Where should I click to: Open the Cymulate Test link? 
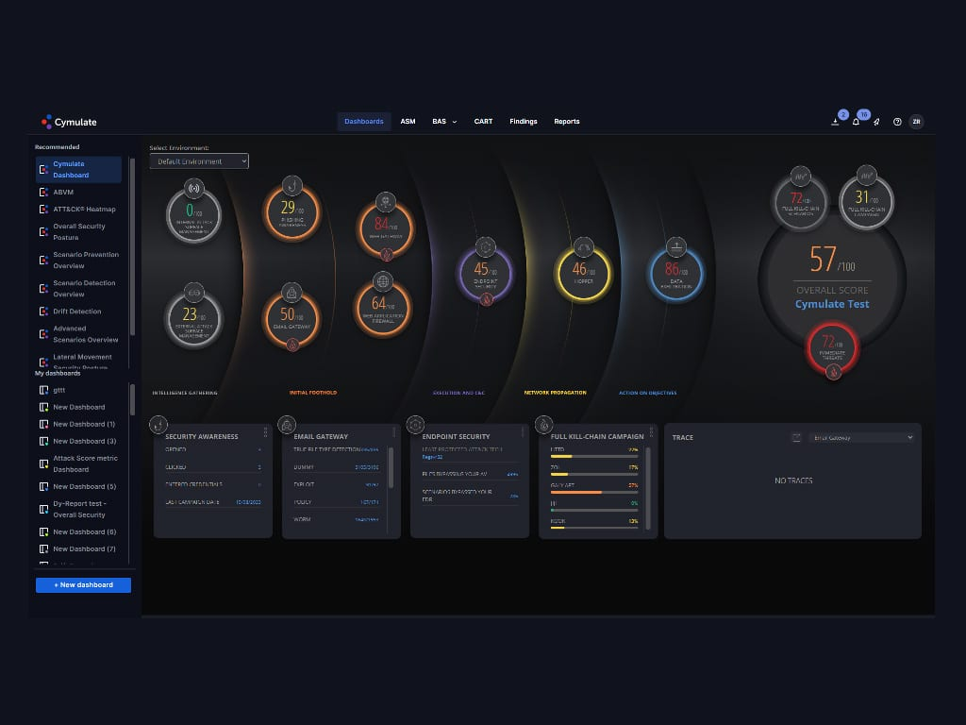[832, 304]
